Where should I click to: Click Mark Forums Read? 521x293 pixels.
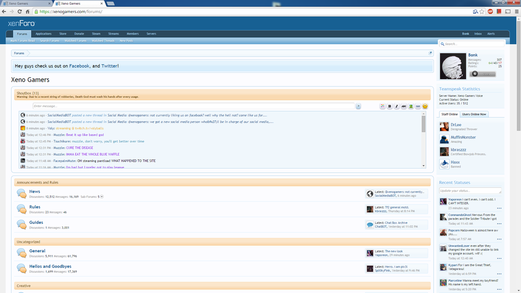click(22, 41)
